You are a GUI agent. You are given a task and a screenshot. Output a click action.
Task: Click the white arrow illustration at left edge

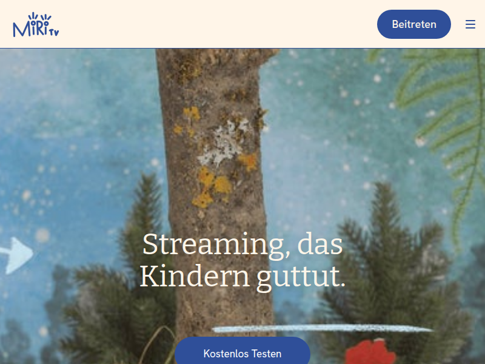[17, 255]
